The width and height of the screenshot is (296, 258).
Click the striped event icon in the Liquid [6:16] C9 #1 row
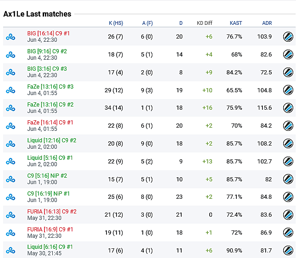pyautogui.click(x=288, y=250)
